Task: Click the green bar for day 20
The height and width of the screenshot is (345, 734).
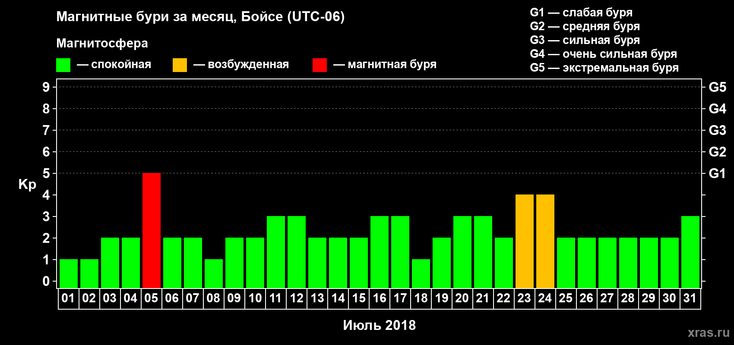Action: click(x=462, y=252)
